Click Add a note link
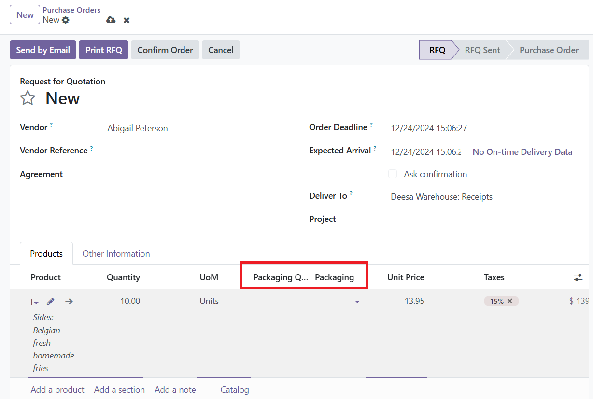This screenshot has width=593, height=399. [175, 390]
